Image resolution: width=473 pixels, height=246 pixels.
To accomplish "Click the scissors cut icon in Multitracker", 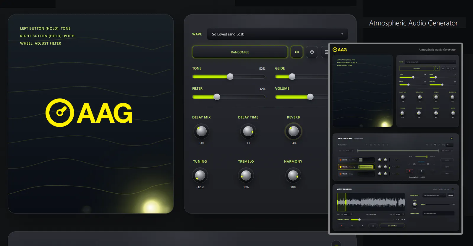I will click(366, 145).
